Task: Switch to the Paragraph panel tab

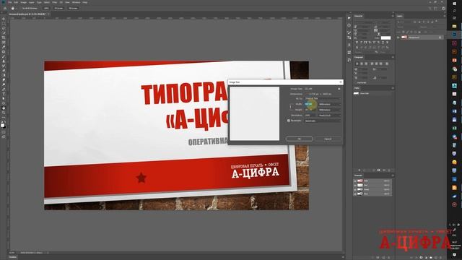Action: tap(359, 57)
